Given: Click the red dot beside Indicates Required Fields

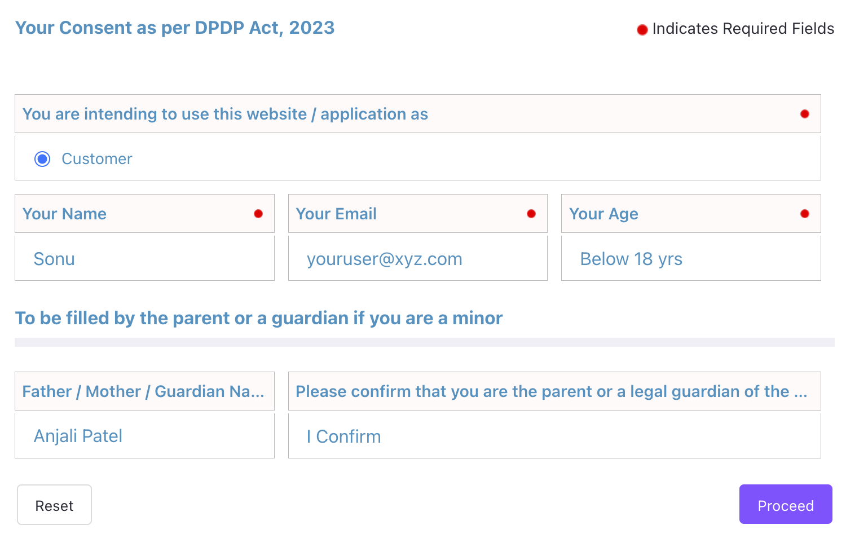Looking at the screenshot, I should 642,30.
